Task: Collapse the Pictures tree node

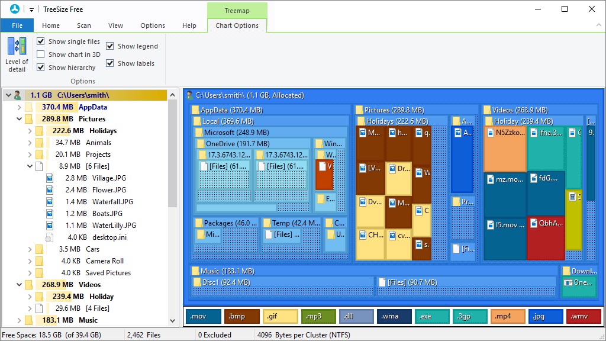Action: [18, 118]
